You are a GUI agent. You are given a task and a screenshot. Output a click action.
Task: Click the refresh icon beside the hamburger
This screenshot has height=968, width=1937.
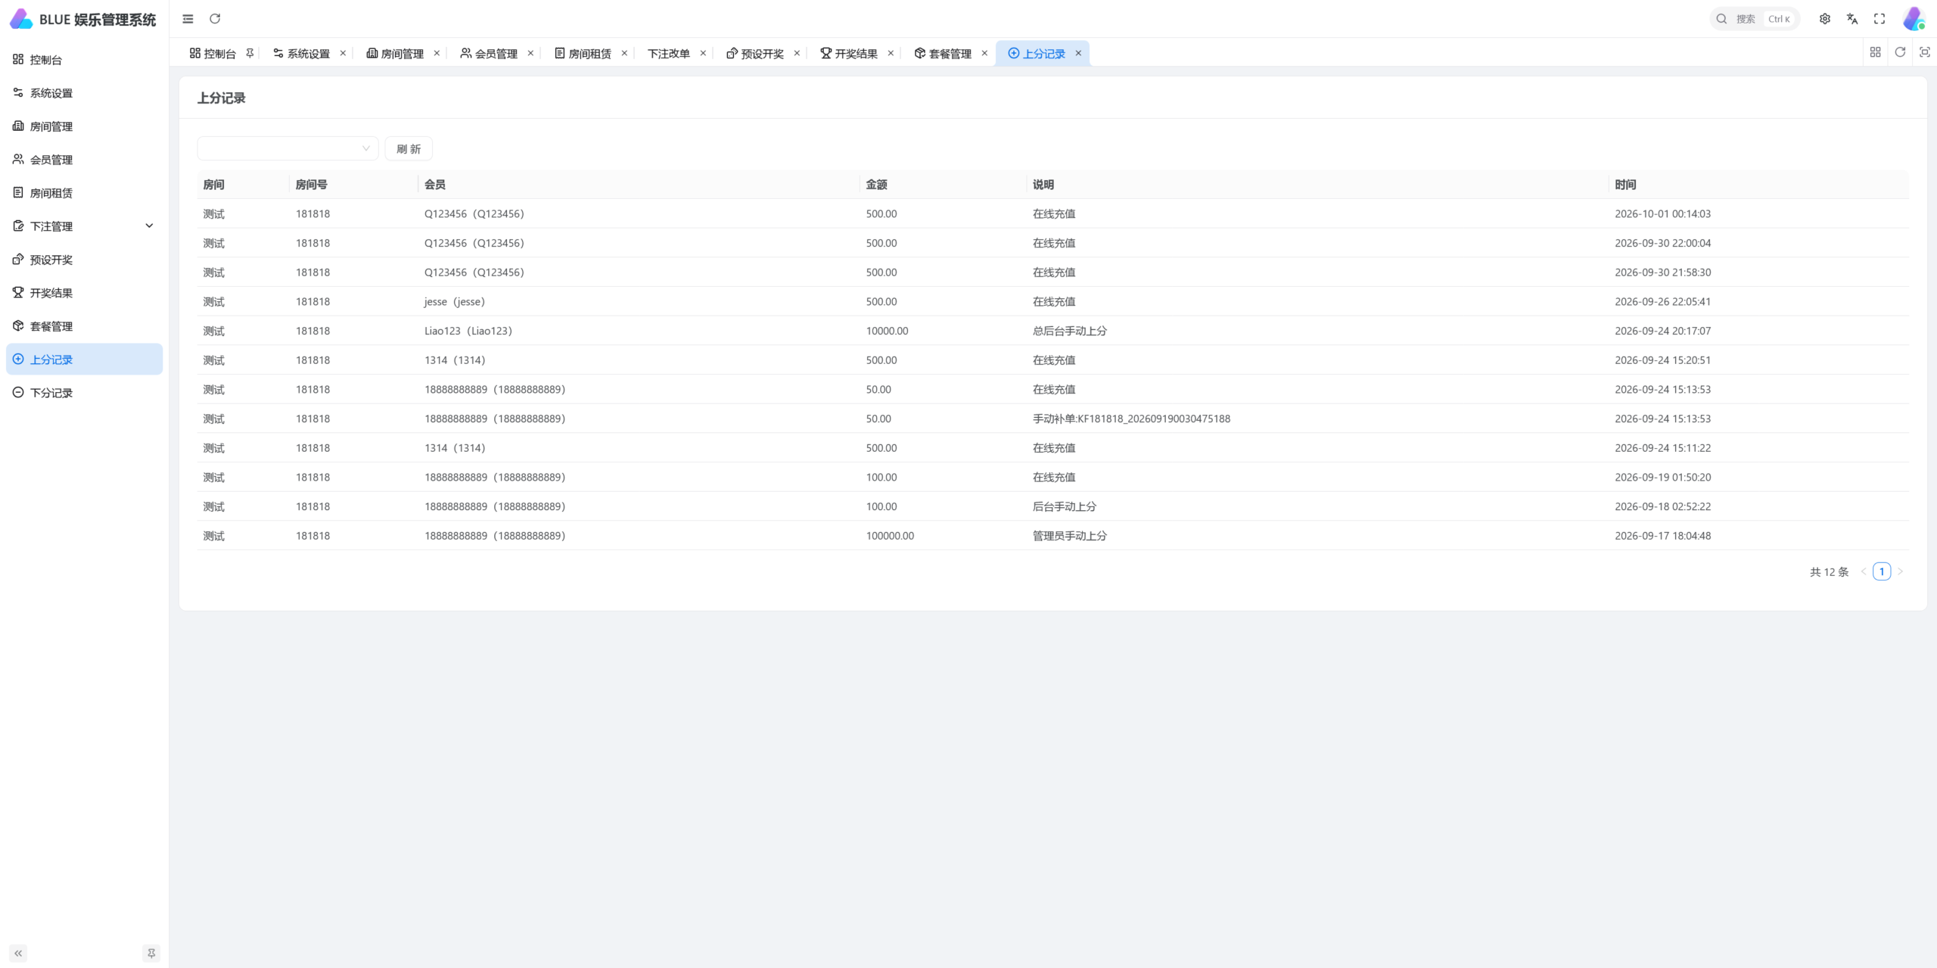(x=215, y=19)
